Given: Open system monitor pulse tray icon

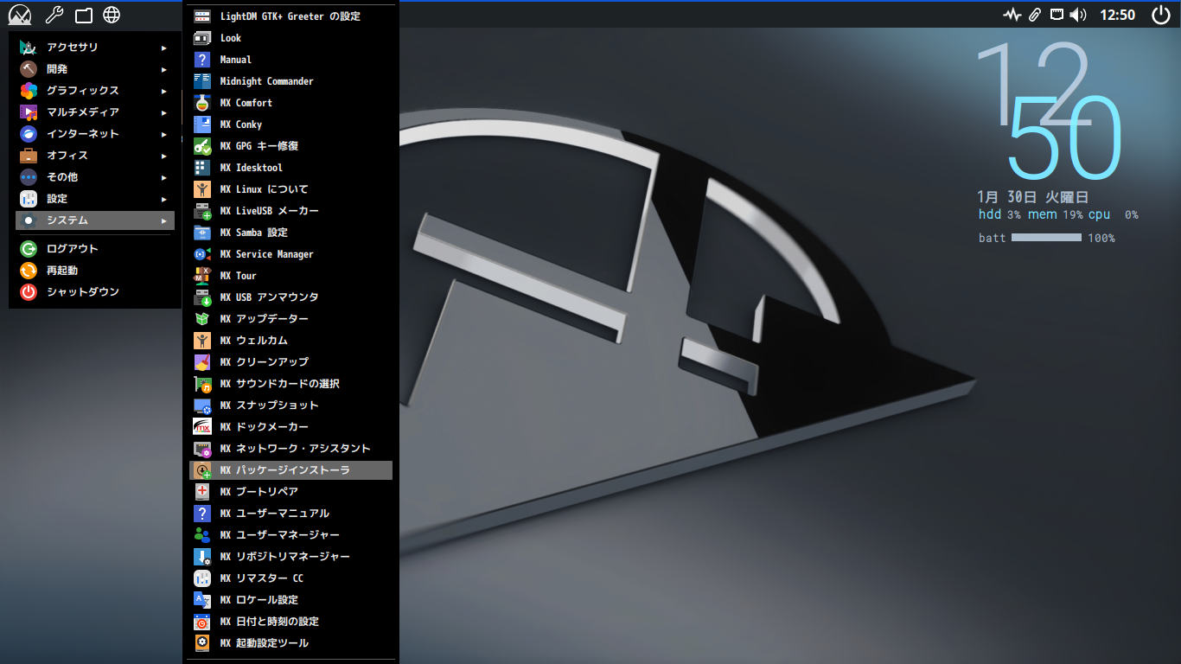Looking at the screenshot, I should pos(1012,15).
